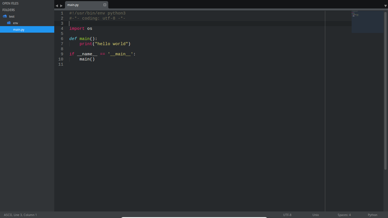The width and height of the screenshot is (388, 218).
Task: Click the == operator on line 9
Action: click(103, 54)
